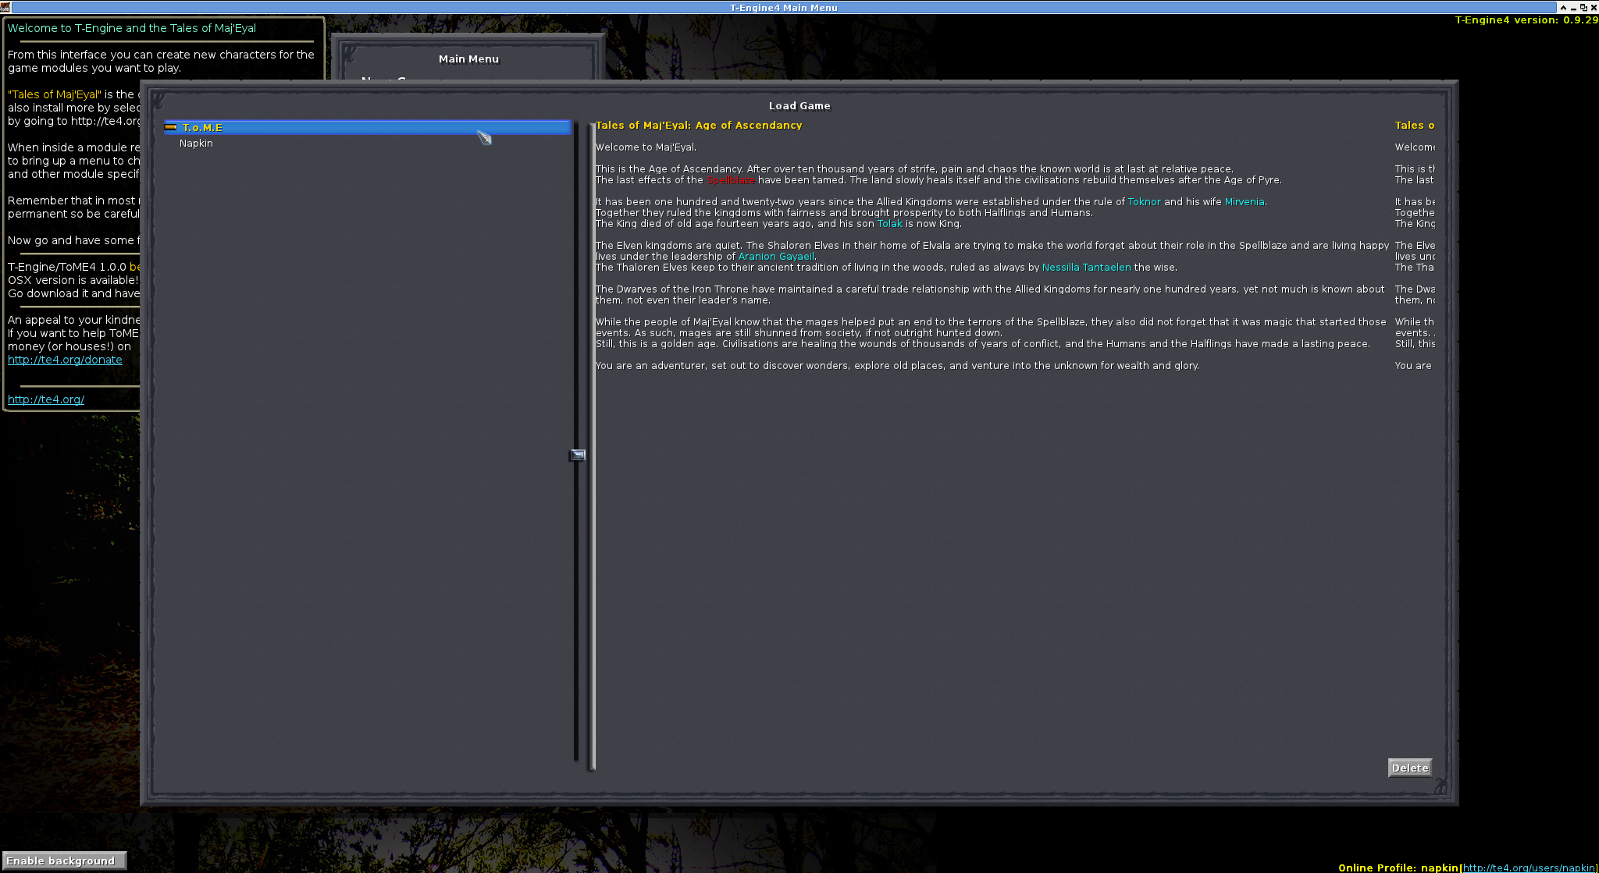
Task: Click the Load Game dialog title
Action: click(x=799, y=106)
